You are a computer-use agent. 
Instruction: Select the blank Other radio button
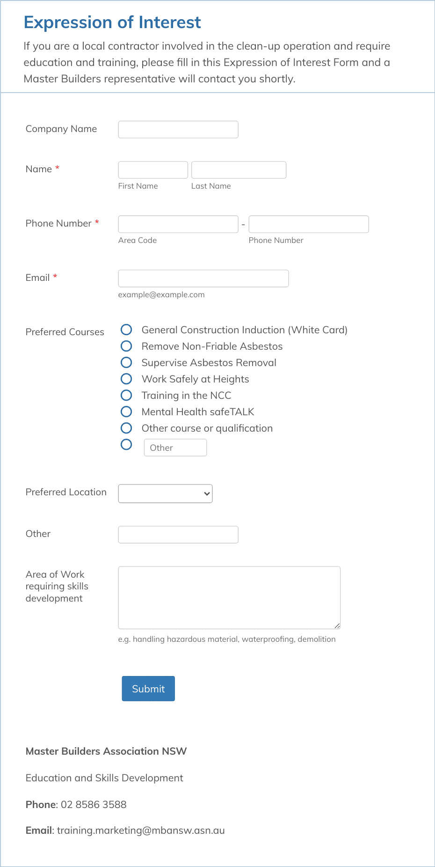pyautogui.click(x=126, y=444)
